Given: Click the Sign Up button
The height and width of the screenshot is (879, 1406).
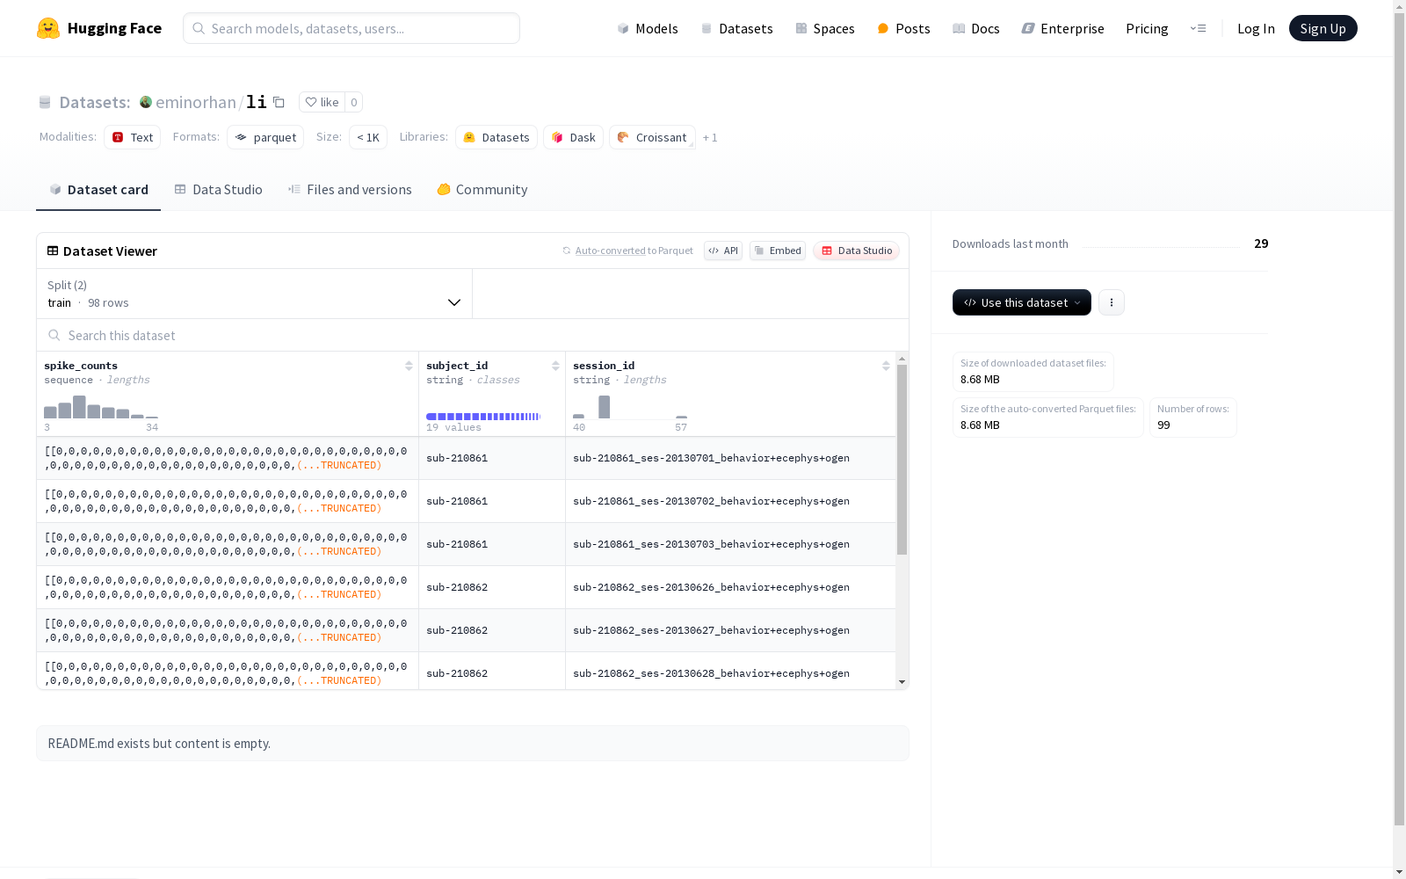Looking at the screenshot, I should (1323, 28).
